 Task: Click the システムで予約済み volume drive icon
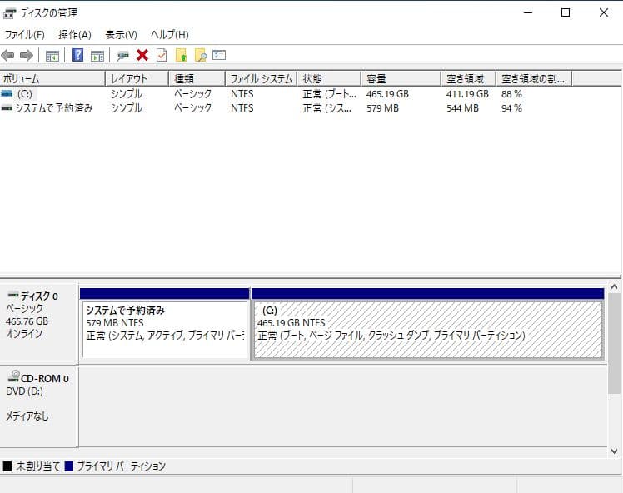click(7, 108)
